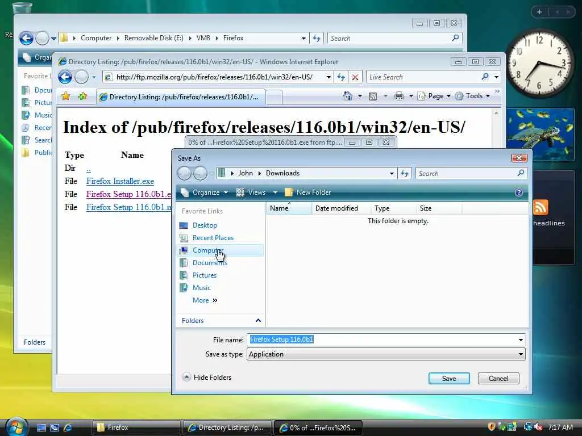Launch Internet Explorer from quick launch

pos(68,427)
